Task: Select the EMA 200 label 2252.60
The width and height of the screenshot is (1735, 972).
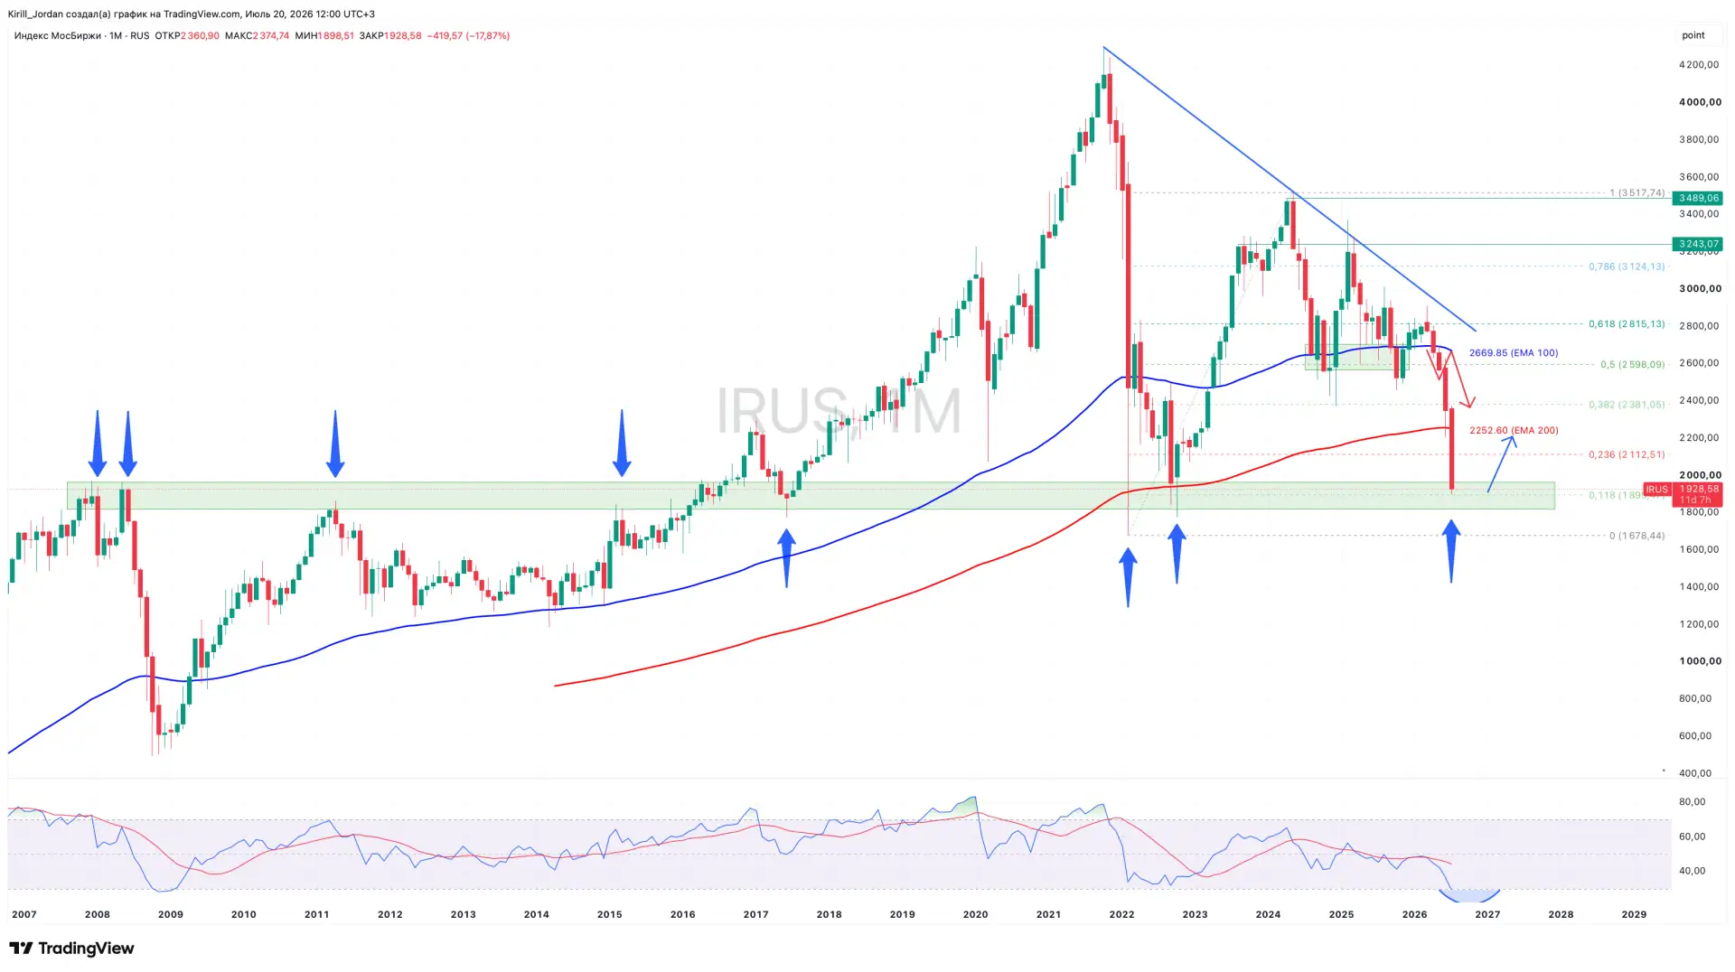Action: point(1514,430)
